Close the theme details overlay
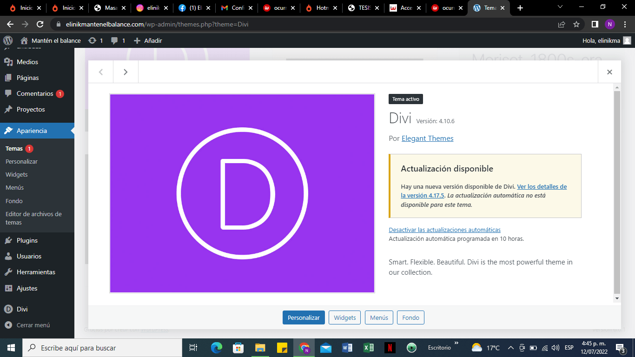 click(609, 72)
